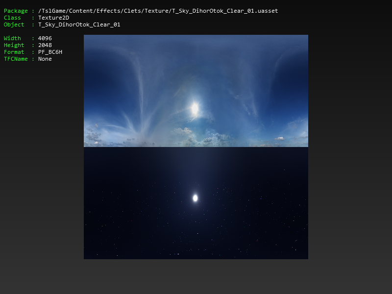Viewport: 392px width, 294px height.
Task: Click the Package label text
Action: (16, 11)
